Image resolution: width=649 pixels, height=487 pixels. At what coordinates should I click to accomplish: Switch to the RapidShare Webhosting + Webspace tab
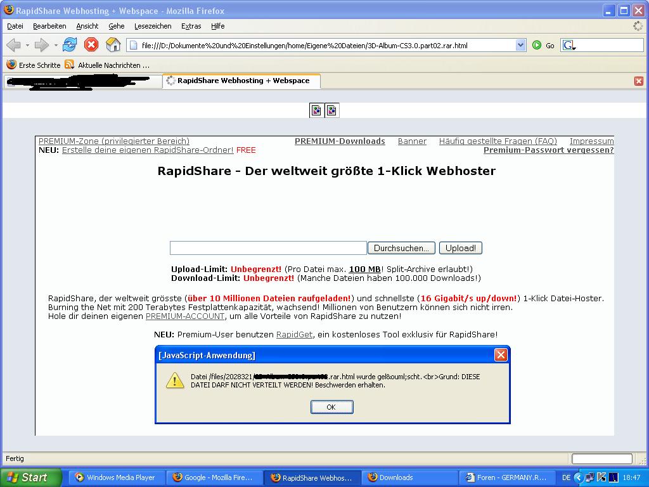241,81
